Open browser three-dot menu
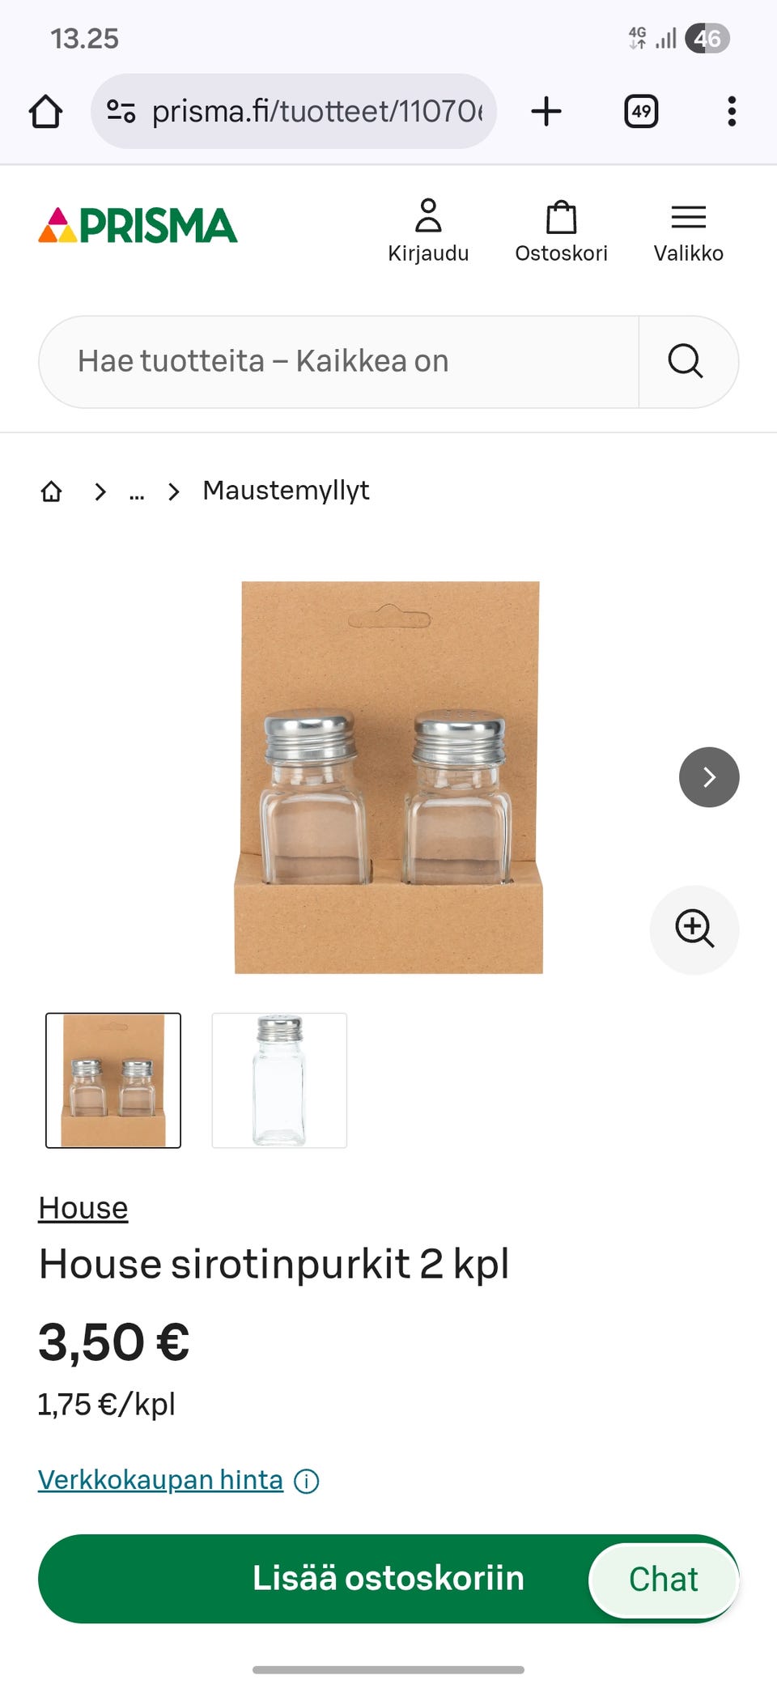The width and height of the screenshot is (777, 1684). 732,111
